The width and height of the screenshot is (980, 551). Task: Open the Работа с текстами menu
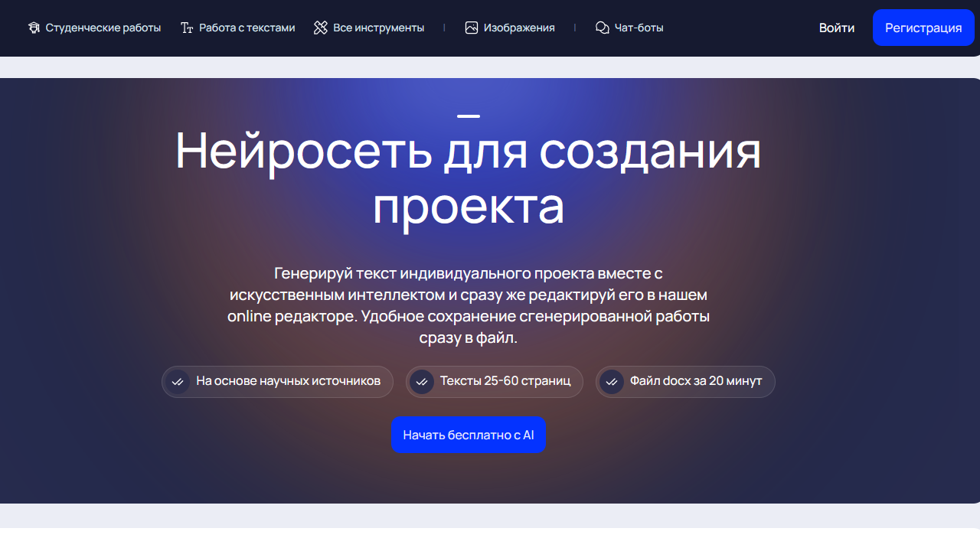point(247,28)
